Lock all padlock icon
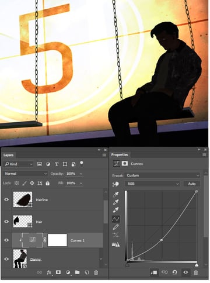Image resolution: width=210 pixels, height=283 pixels. (x=48, y=183)
